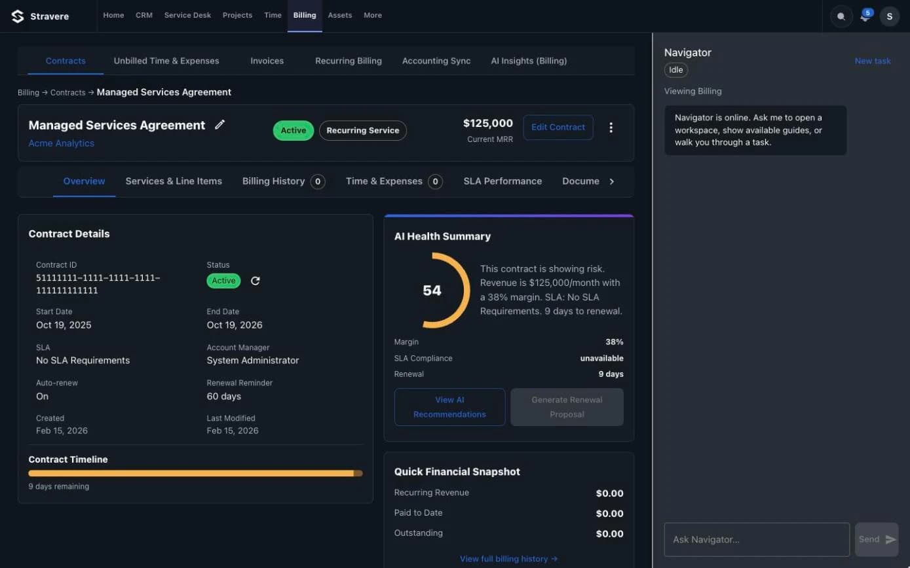Screen dimensions: 910x568
Task: Open the Time menu
Action: tap(273, 15)
